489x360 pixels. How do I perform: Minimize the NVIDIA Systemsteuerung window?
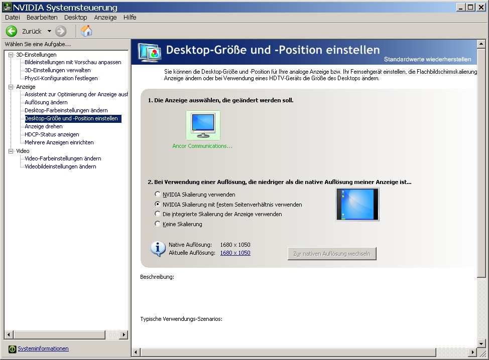pyautogui.click(x=460, y=7)
